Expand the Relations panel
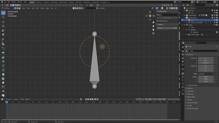This screenshot has height=123, width=219. coord(190,88)
